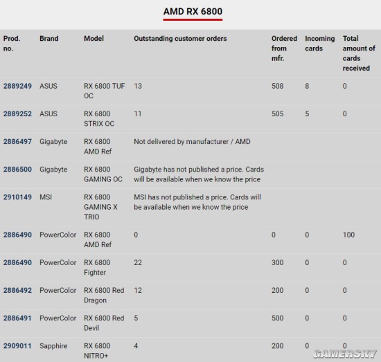381x362 pixels.
Task: Click the Model column header
Action: click(94, 39)
